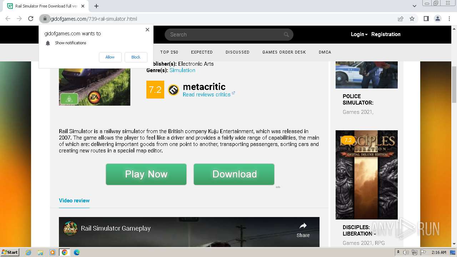The width and height of the screenshot is (457, 257).
Task: Click the address bar URL
Action: (x=94, y=19)
